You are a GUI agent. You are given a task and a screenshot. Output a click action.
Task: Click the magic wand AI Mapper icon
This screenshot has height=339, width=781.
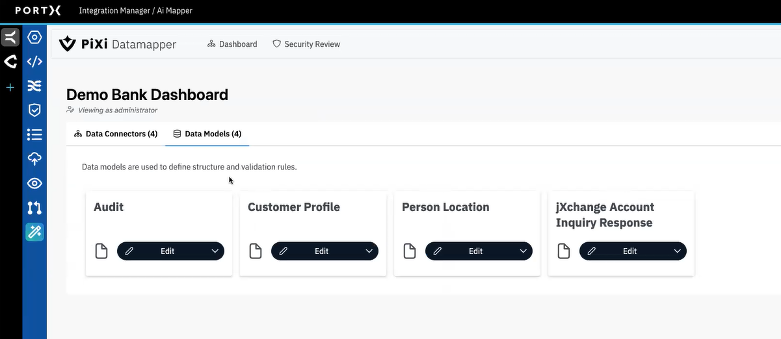coord(34,232)
